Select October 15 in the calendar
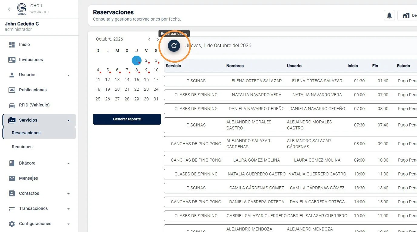The image size is (417, 232). [137, 80]
